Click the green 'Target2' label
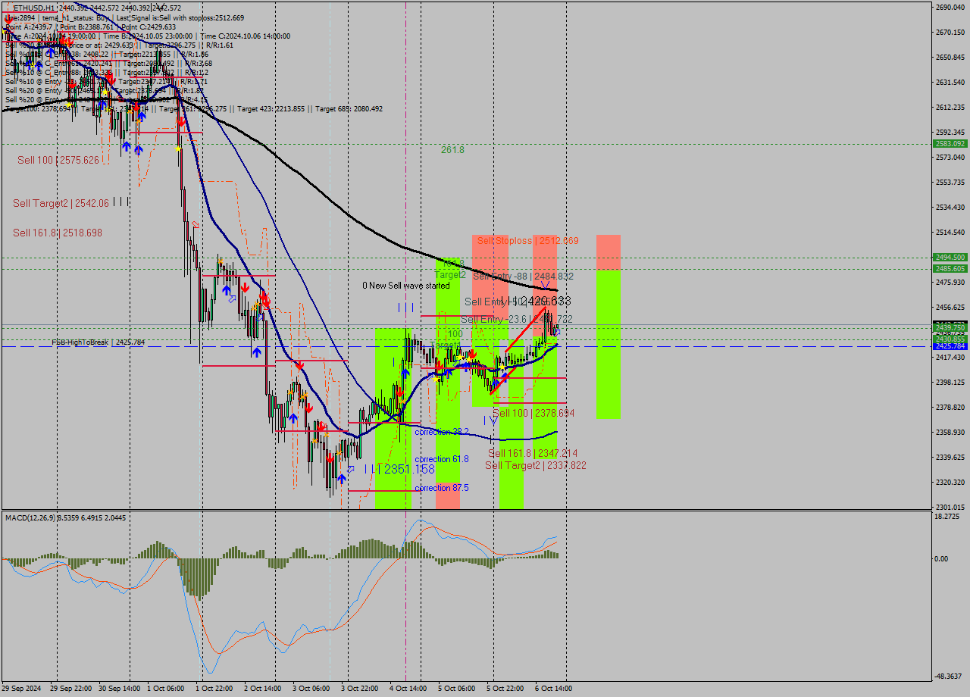970x697 pixels. pyautogui.click(x=450, y=275)
